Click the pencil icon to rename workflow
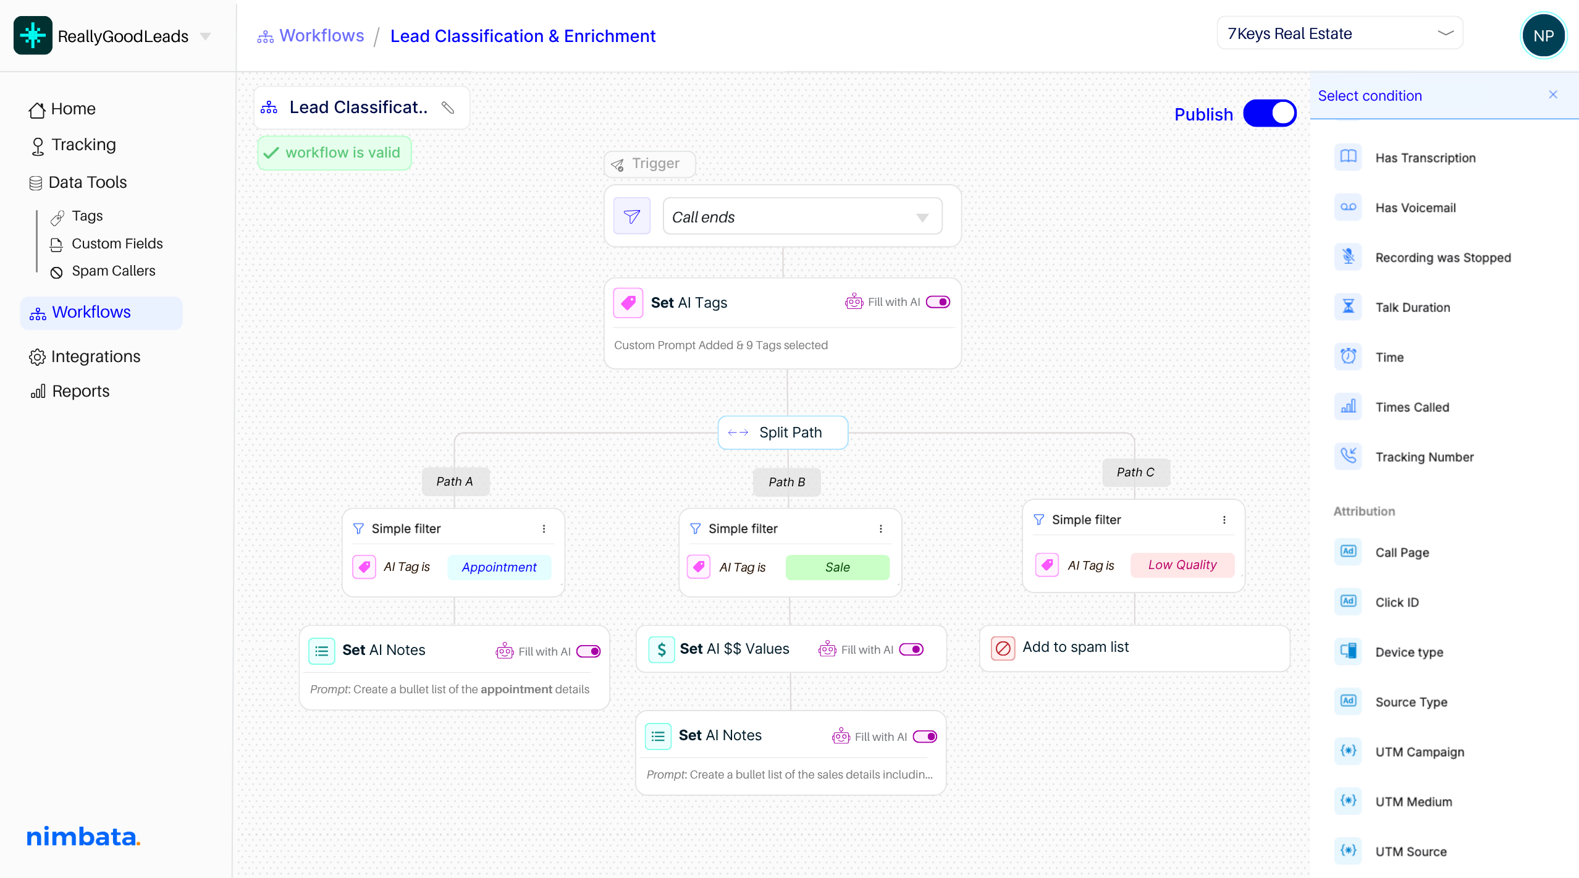1579x878 pixels. point(448,108)
